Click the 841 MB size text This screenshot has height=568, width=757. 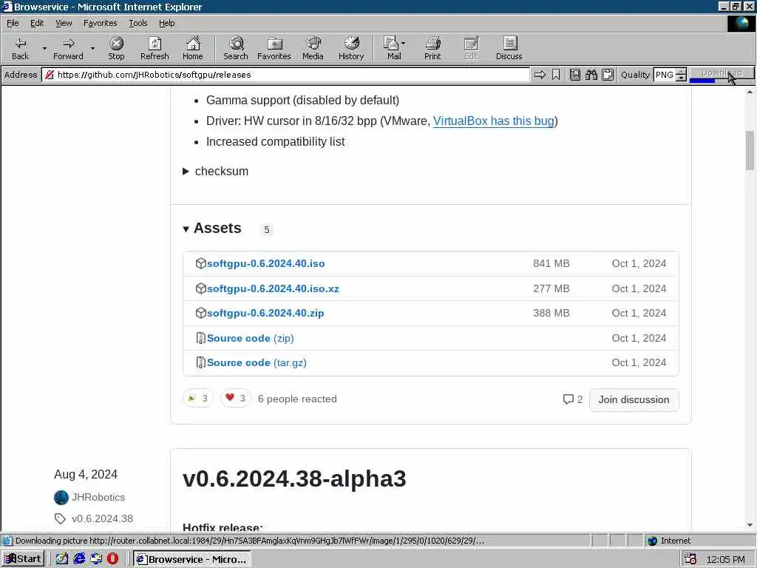(551, 263)
